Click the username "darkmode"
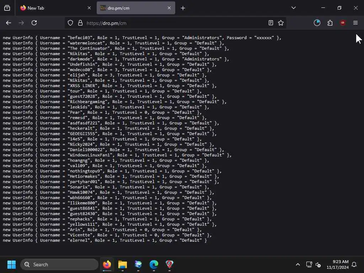Image resolution: width=364 pixels, height=273 pixels. coord(81,59)
